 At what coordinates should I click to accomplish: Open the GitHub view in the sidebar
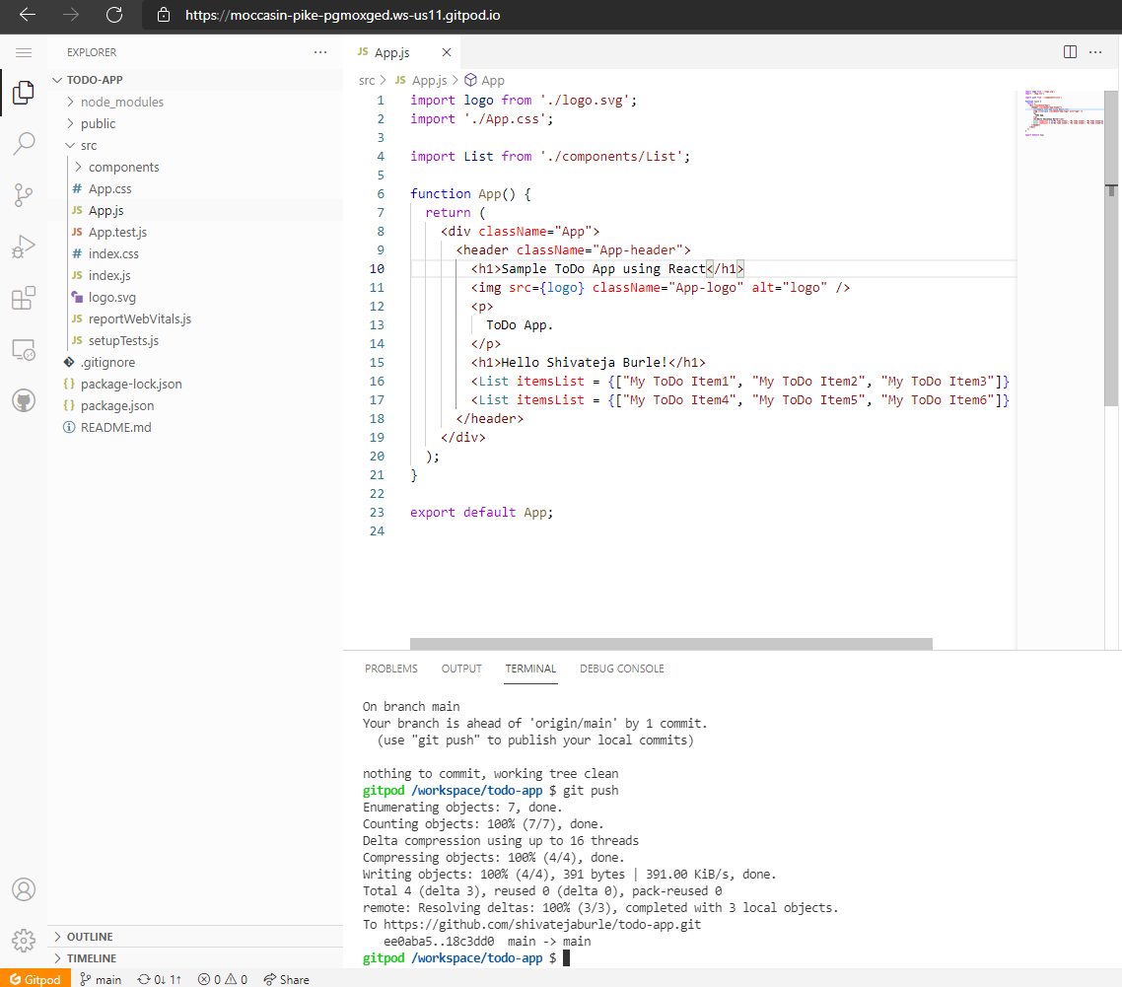[x=24, y=400]
